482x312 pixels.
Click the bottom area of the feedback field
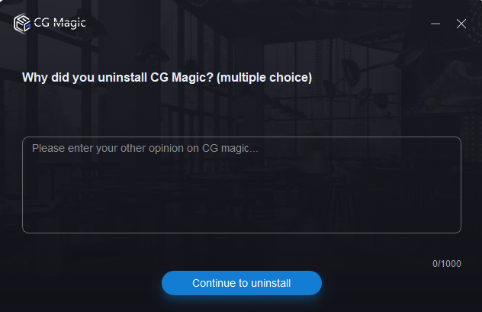242,221
